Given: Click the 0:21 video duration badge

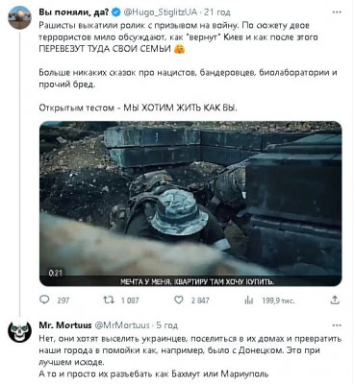Looking at the screenshot, I should point(55,273).
